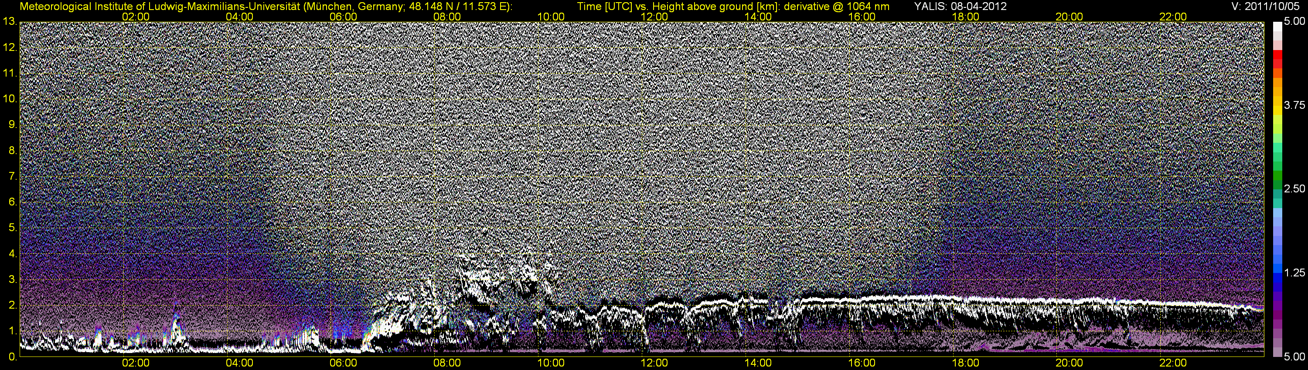Click the 04:00 label on the bottom time axis
Image resolution: width=1308 pixels, height=370 pixels.
(240, 363)
